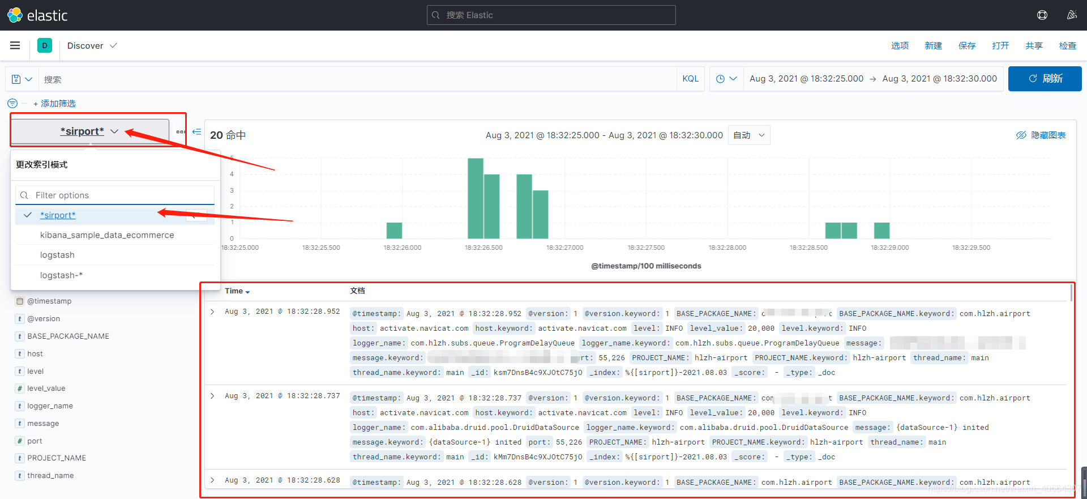Select the logstash index pattern

tap(115, 255)
